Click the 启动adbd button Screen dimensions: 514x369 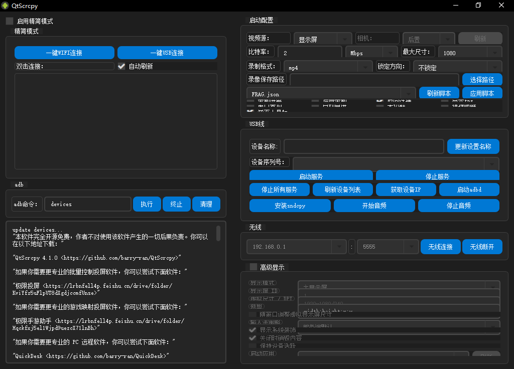(x=469, y=190)
